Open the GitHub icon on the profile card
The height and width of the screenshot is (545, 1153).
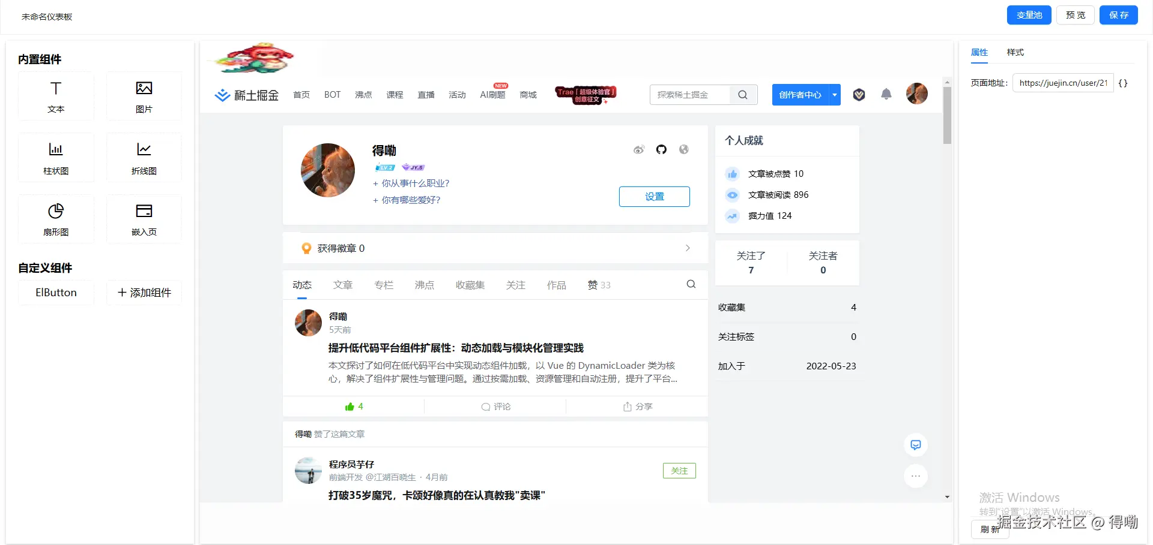pos(661,149)
